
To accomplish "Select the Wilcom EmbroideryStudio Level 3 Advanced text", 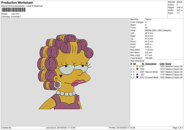I will click(22, 6).
